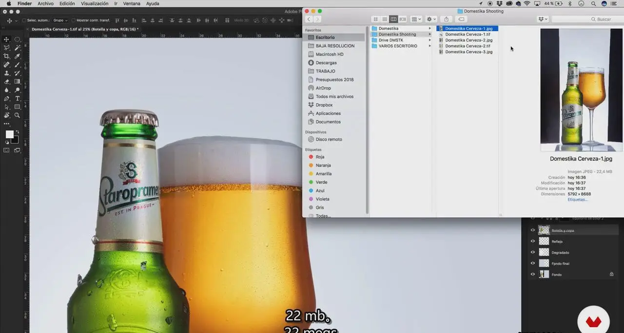Select the Eraser tool

[x=6, y=81]
